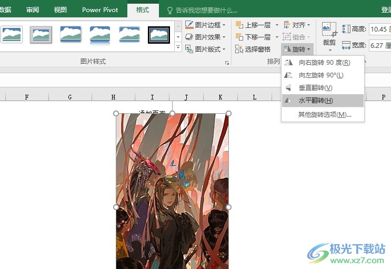Apply the gray beveled frame picture style
391x269 pixels.
point(41,34)
